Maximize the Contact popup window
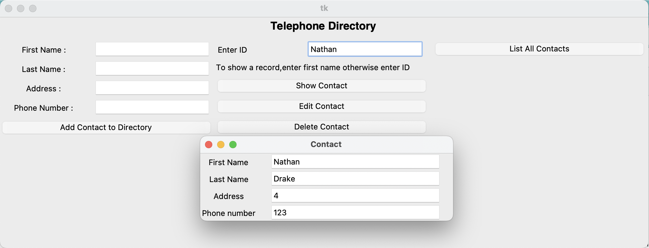The image size is (649, 248). coord(233,145)
